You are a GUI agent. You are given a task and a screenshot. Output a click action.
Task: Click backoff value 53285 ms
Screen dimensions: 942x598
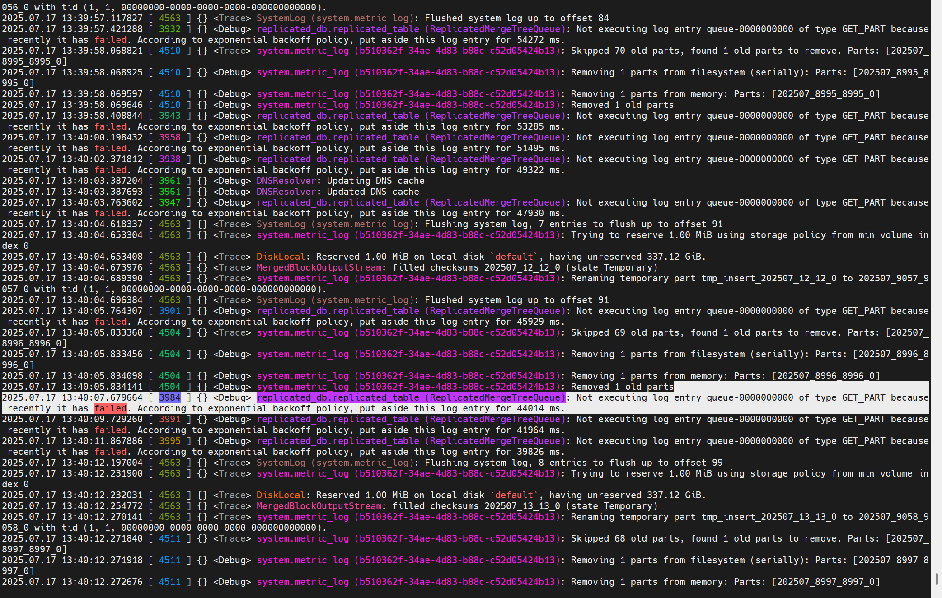[x=539, y=126]
